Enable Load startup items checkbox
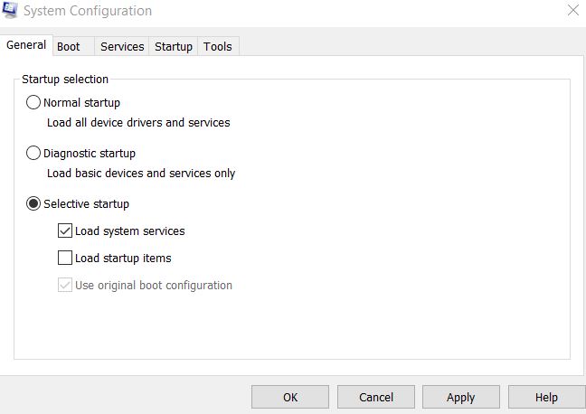Viewport: 586px width, 414px height. click(x=65, y=259)
